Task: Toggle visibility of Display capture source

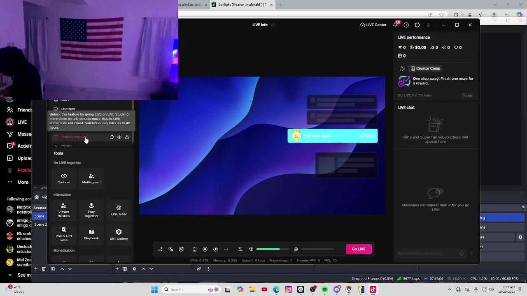Action: [119, 137]
